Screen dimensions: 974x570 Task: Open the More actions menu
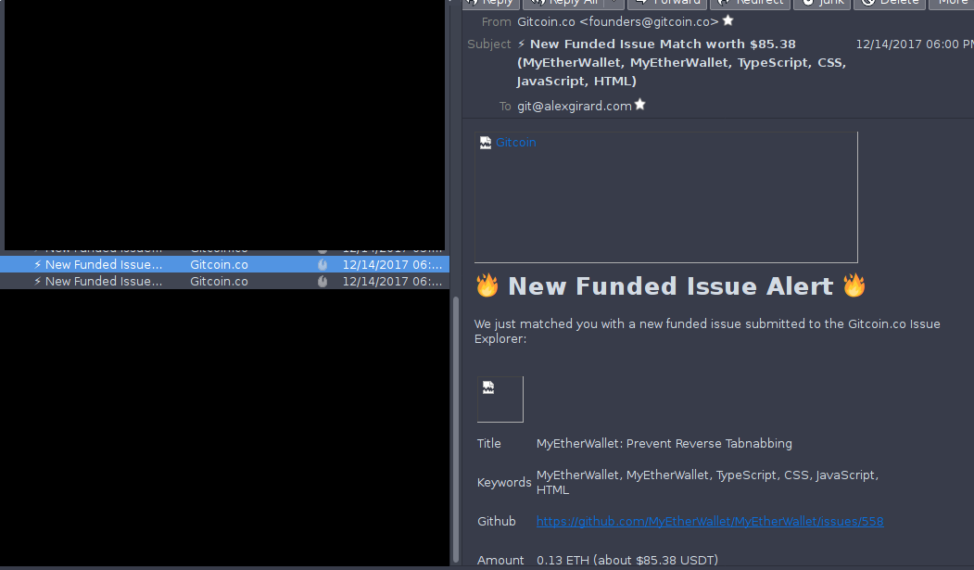click(953, 2)
